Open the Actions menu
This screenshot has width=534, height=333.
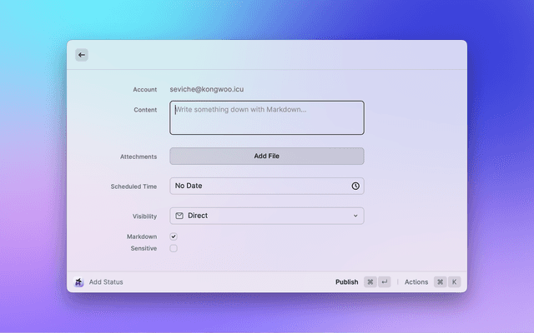pyautogui.click(x=416, y=282)
